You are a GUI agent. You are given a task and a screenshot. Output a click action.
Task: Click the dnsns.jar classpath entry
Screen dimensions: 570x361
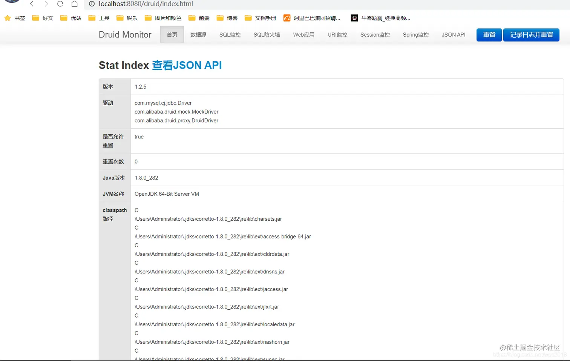pyautogui.click(x=210, y=272)
